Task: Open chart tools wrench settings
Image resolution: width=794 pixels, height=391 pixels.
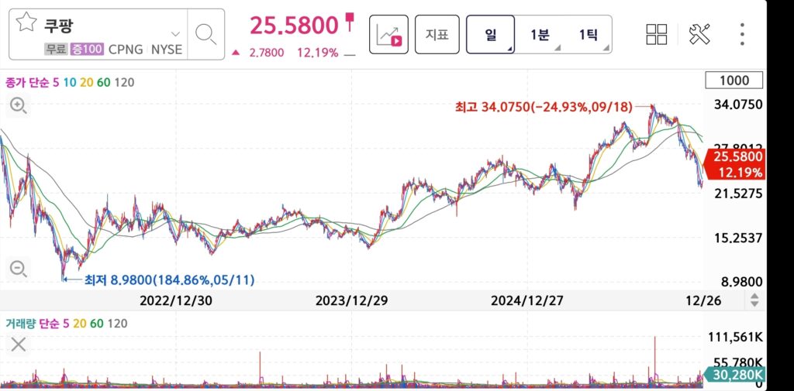Action: [x=699, y=34]
